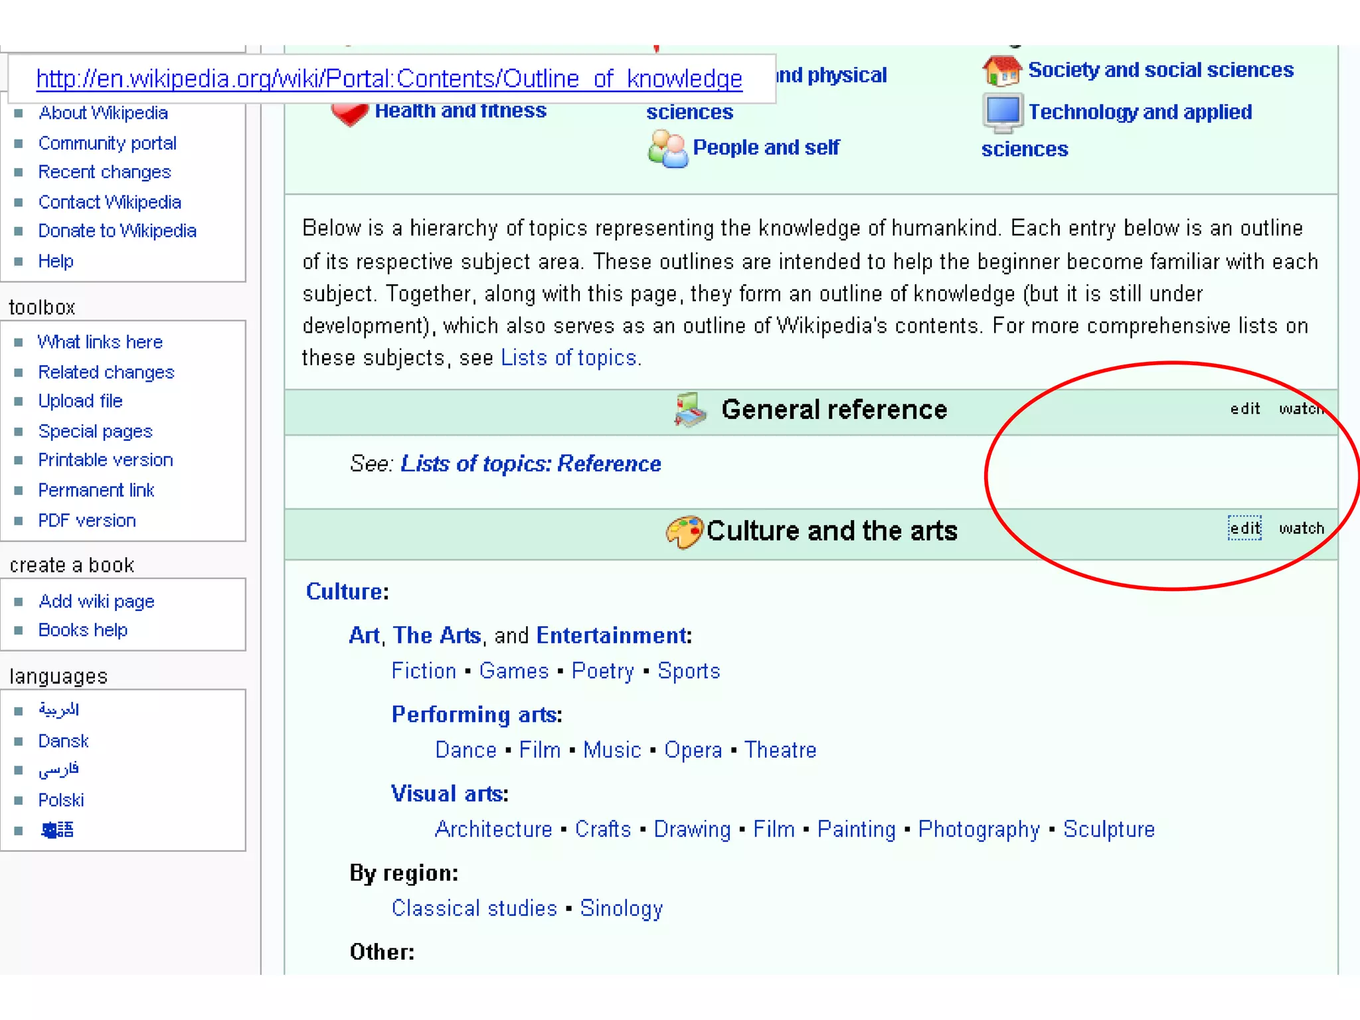Click the Culture and the arts palette icon

684,531
